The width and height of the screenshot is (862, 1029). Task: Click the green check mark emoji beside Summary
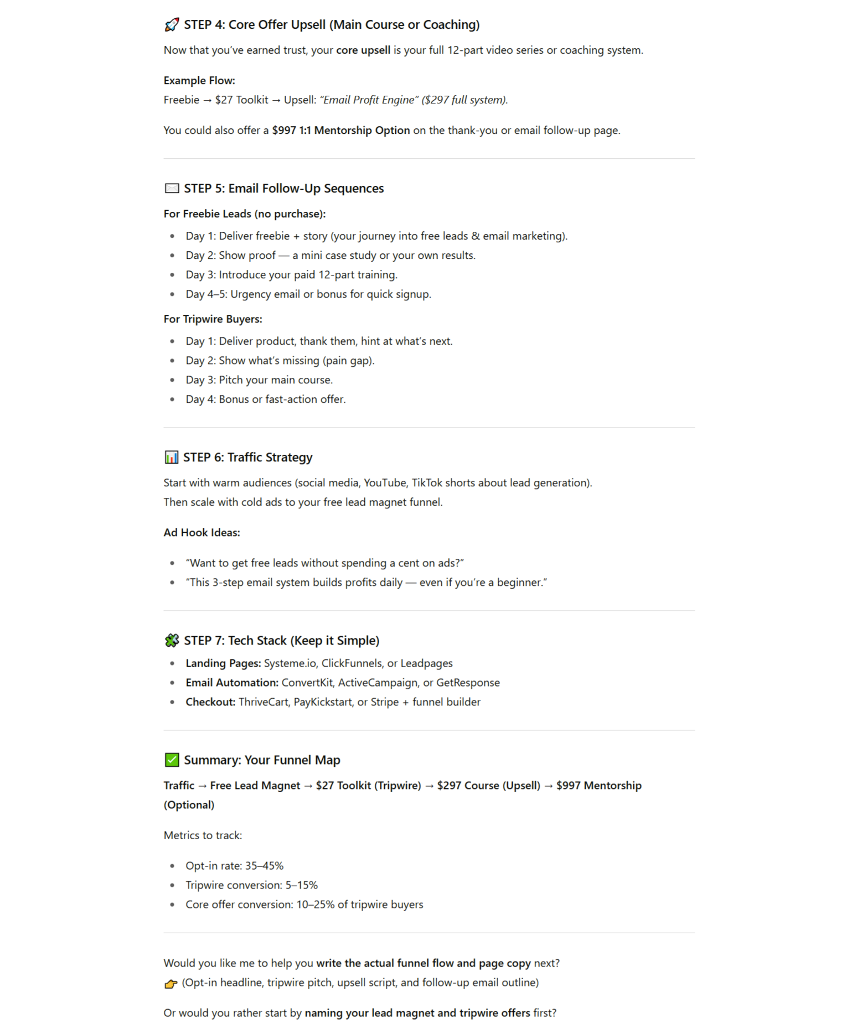172,760
